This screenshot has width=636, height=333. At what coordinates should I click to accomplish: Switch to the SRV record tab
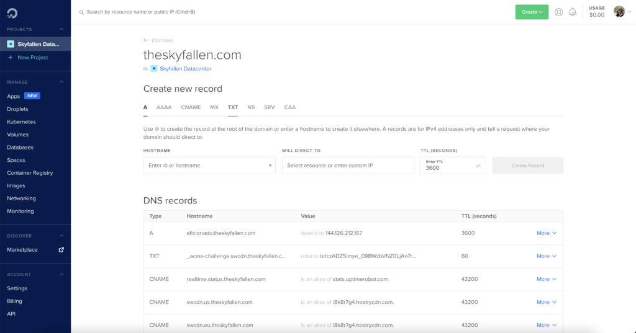click(x=270, y=107)
